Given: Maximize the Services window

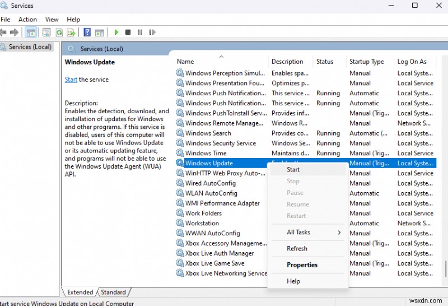Looking at the screenshot, I should tap(415, 6).
